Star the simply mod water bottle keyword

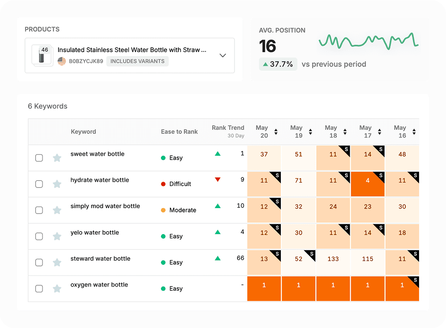[57, 210]
